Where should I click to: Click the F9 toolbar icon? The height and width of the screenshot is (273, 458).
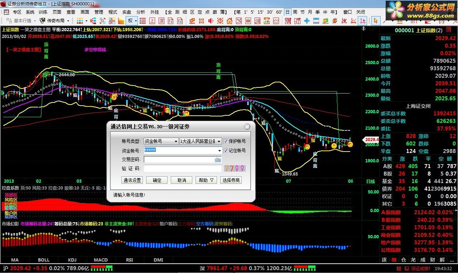pyautogui.click(x=170, y=20)
